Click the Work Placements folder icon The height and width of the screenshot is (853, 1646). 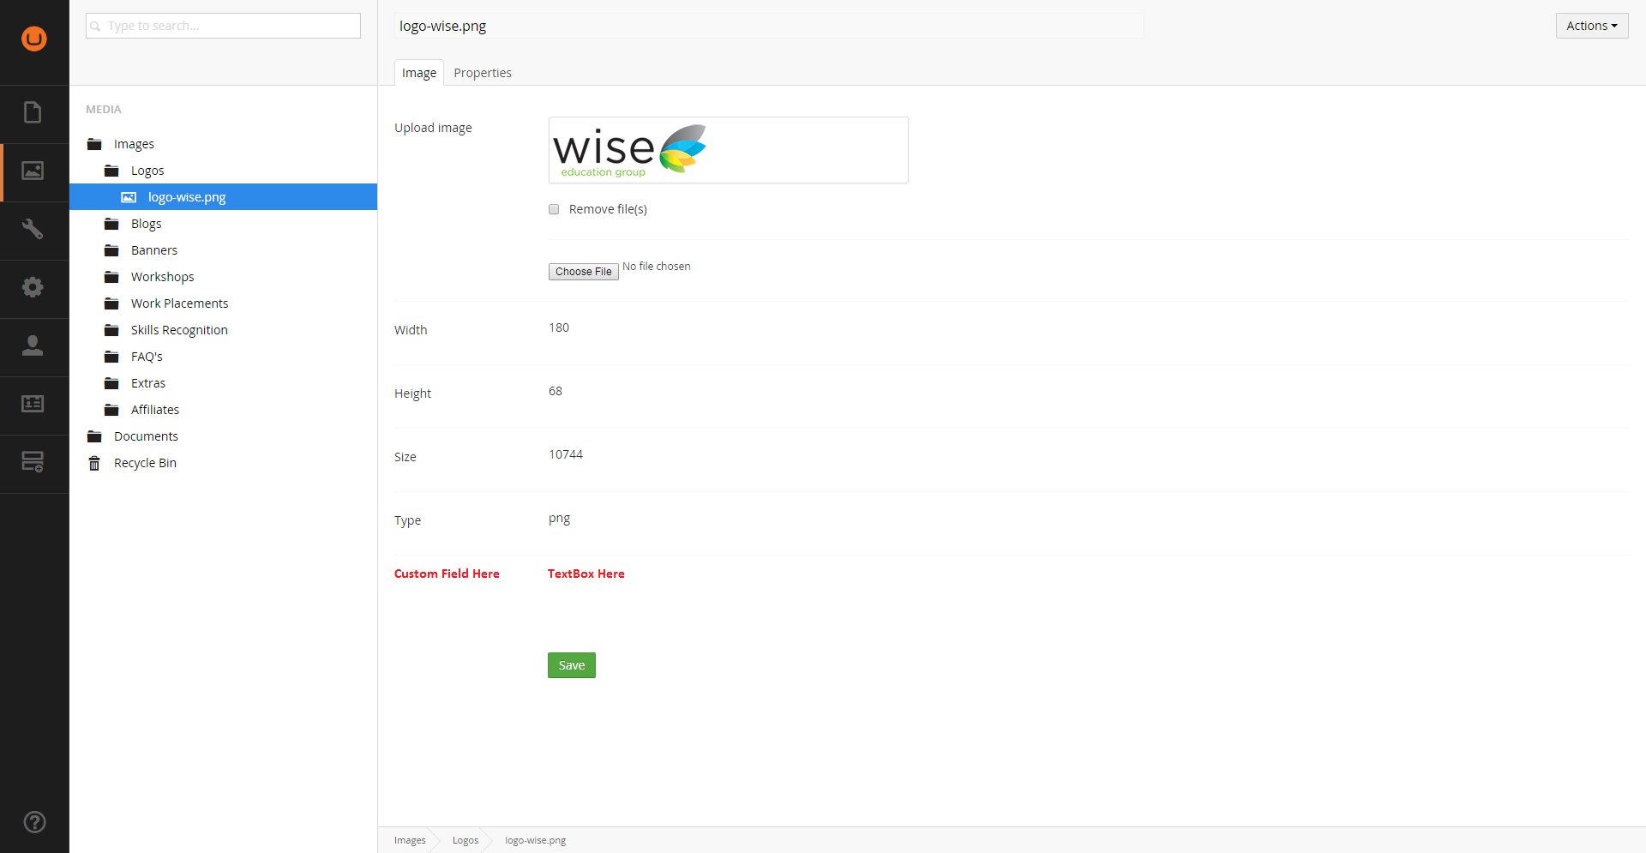click(111, 303)
